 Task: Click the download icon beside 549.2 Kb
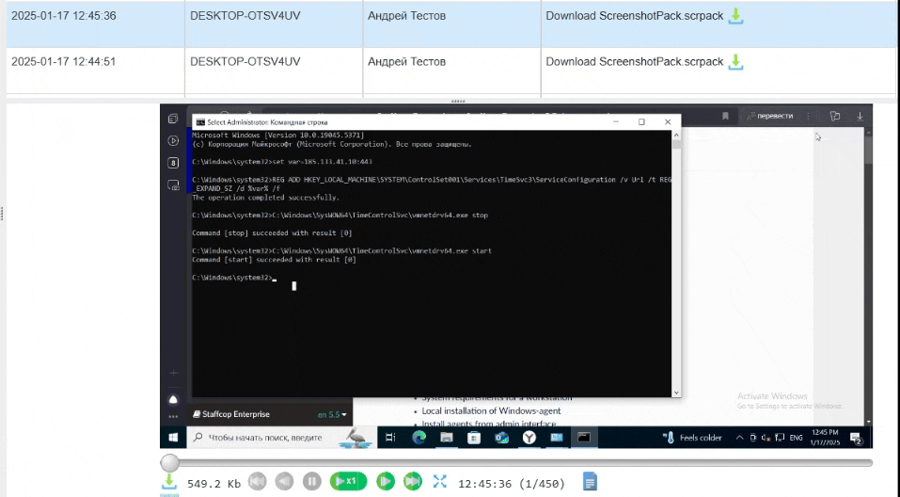[x=169, y=482]
